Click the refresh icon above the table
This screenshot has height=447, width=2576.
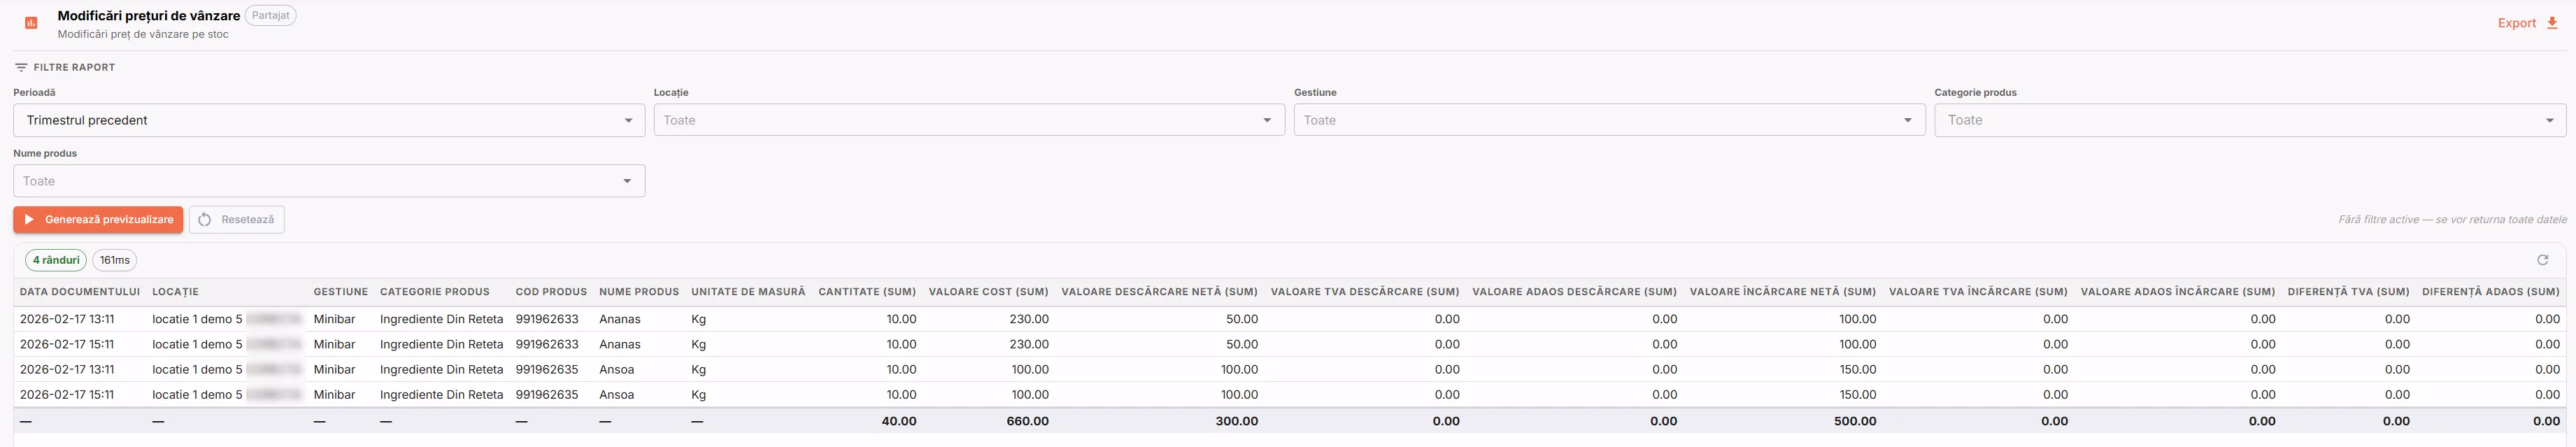tap(2542, 260)
